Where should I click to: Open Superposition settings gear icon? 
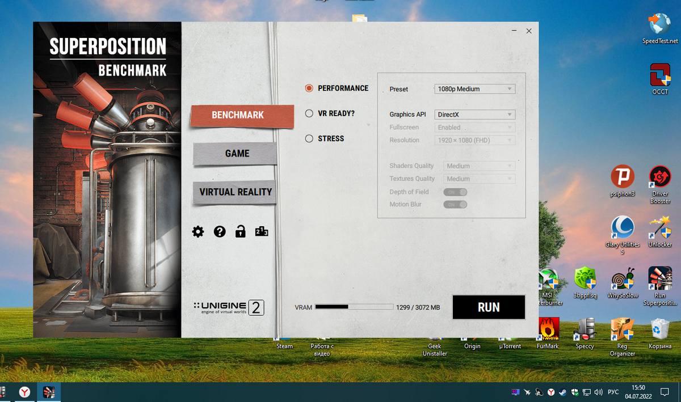[197, 231]
